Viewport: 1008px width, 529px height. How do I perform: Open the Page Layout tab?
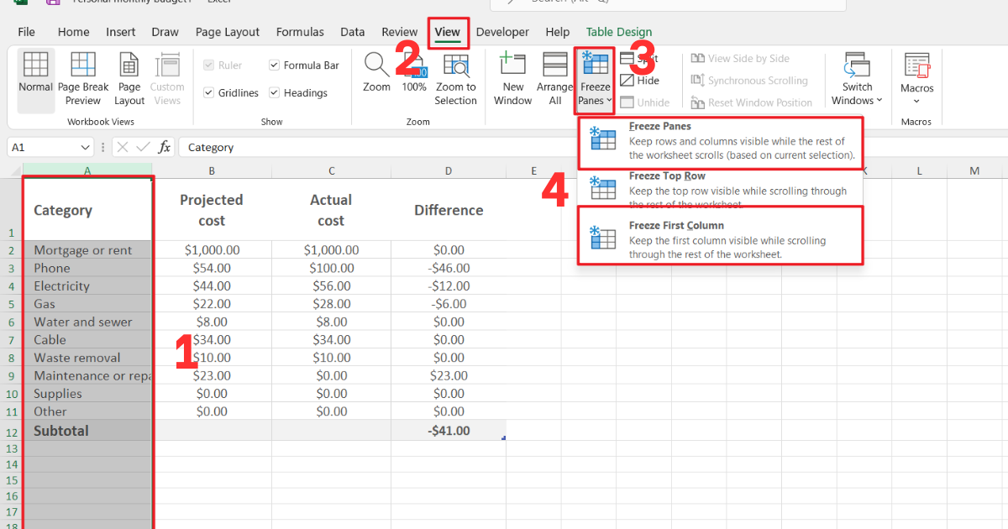pyautogui.click(x=228, y=32)
